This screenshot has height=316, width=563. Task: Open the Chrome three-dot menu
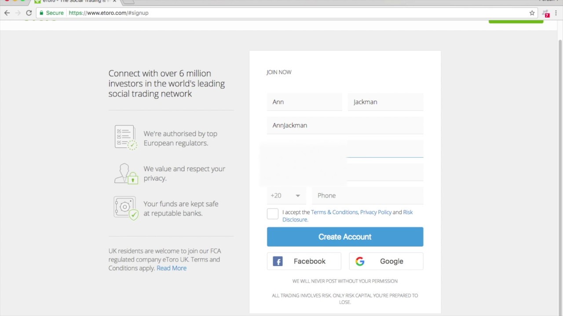(556, 13)
